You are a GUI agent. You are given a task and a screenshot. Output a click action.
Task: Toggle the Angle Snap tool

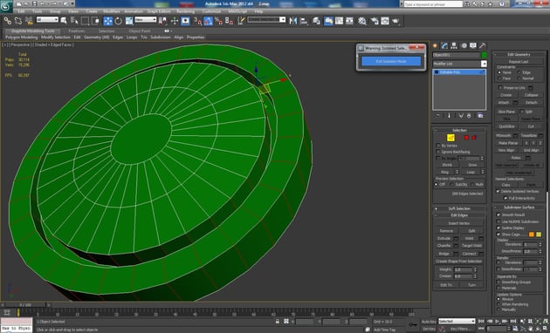(208, 21)
